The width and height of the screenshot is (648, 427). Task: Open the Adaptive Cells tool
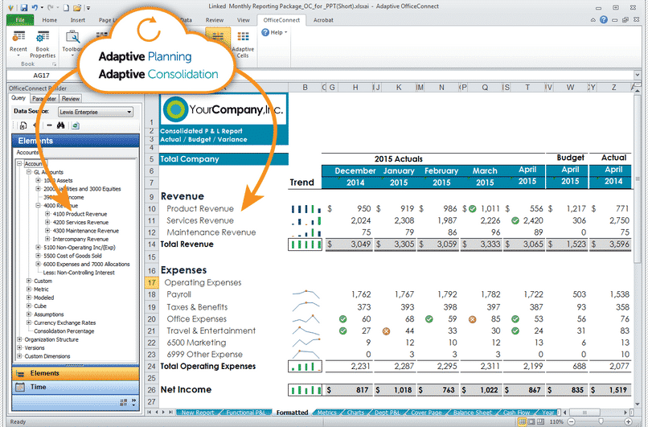(x=243, y=36)
